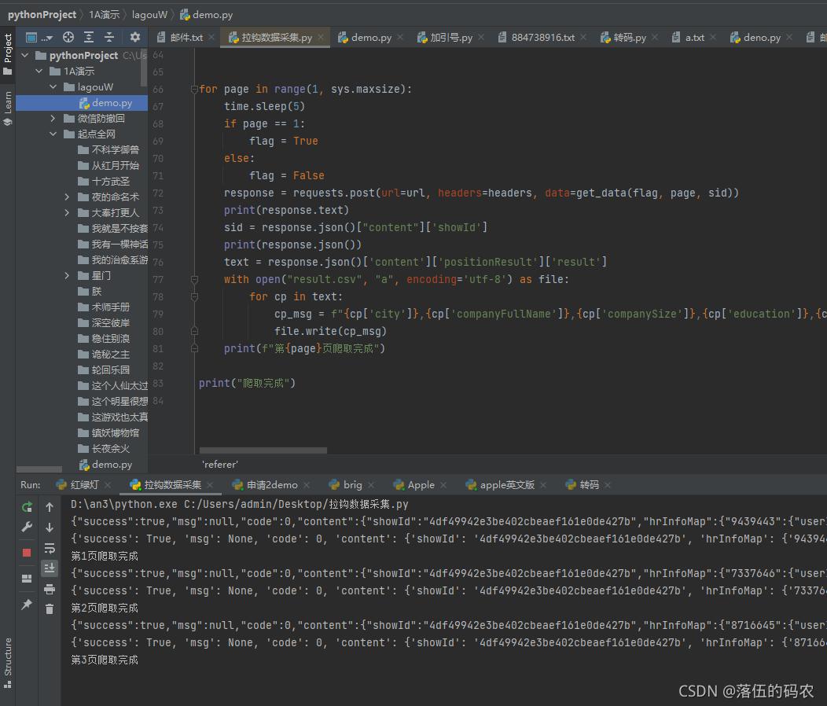The width and height of the screenshot is (827, 706).
Task: Expand the 夜的命名术 folder
Action: [65, 197]
